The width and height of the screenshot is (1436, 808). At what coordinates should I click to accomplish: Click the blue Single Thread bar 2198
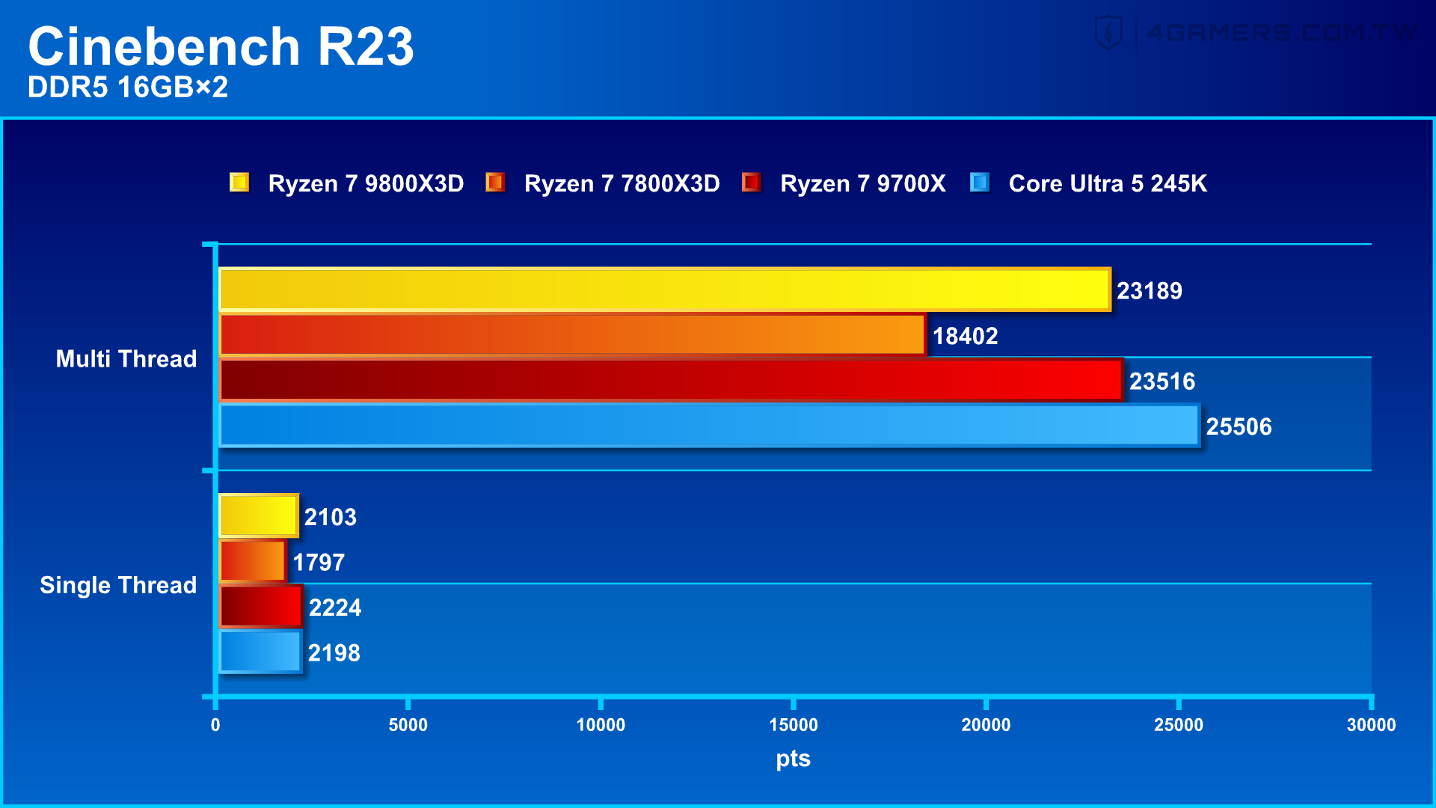coord(261,652)
